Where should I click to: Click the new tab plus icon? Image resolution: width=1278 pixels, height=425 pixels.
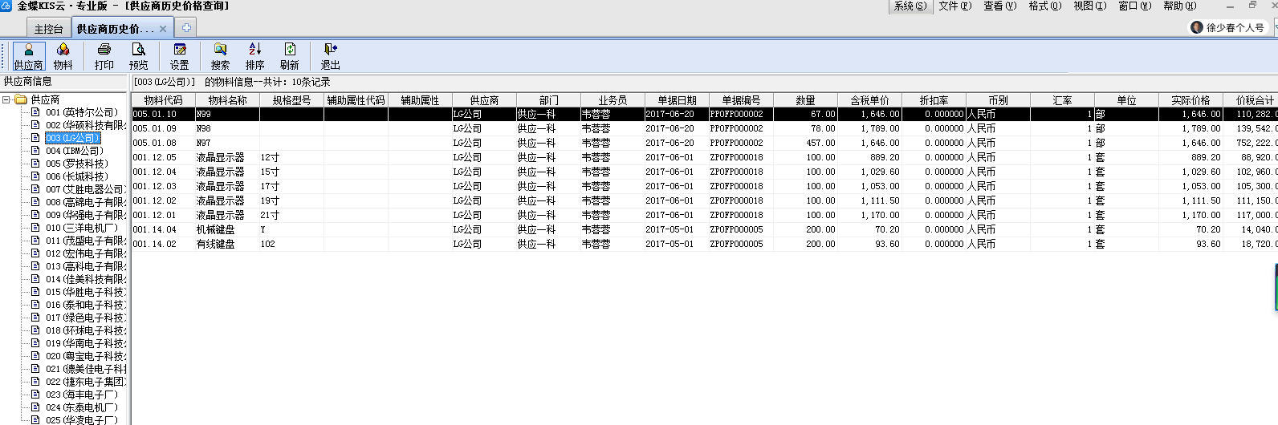pos(186,28)
